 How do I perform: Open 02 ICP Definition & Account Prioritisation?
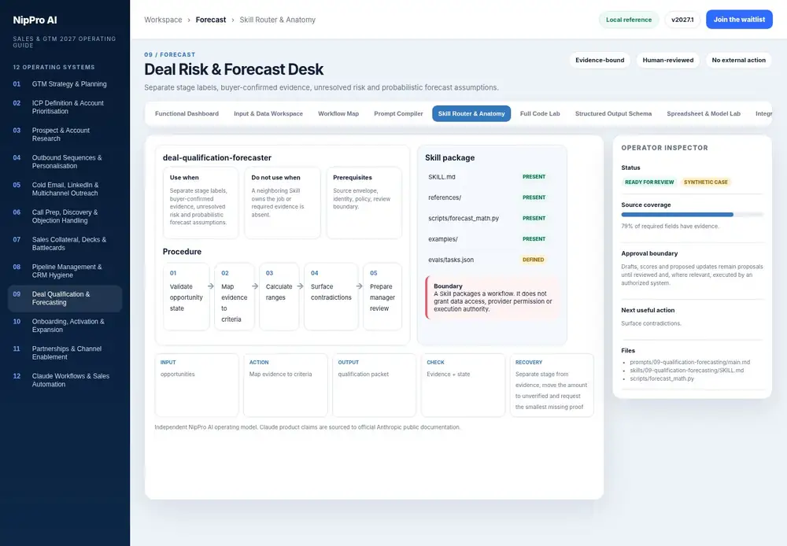[65, 107]
